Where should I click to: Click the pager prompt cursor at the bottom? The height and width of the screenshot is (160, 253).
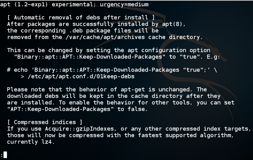pos(5,155)
